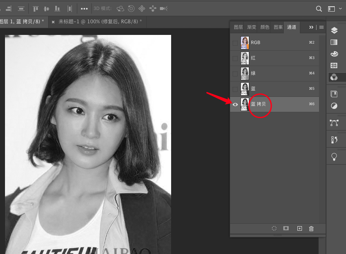Toggle visibility of the 红 channel
The height and width of the screenshot is (254, 346).
235,58
